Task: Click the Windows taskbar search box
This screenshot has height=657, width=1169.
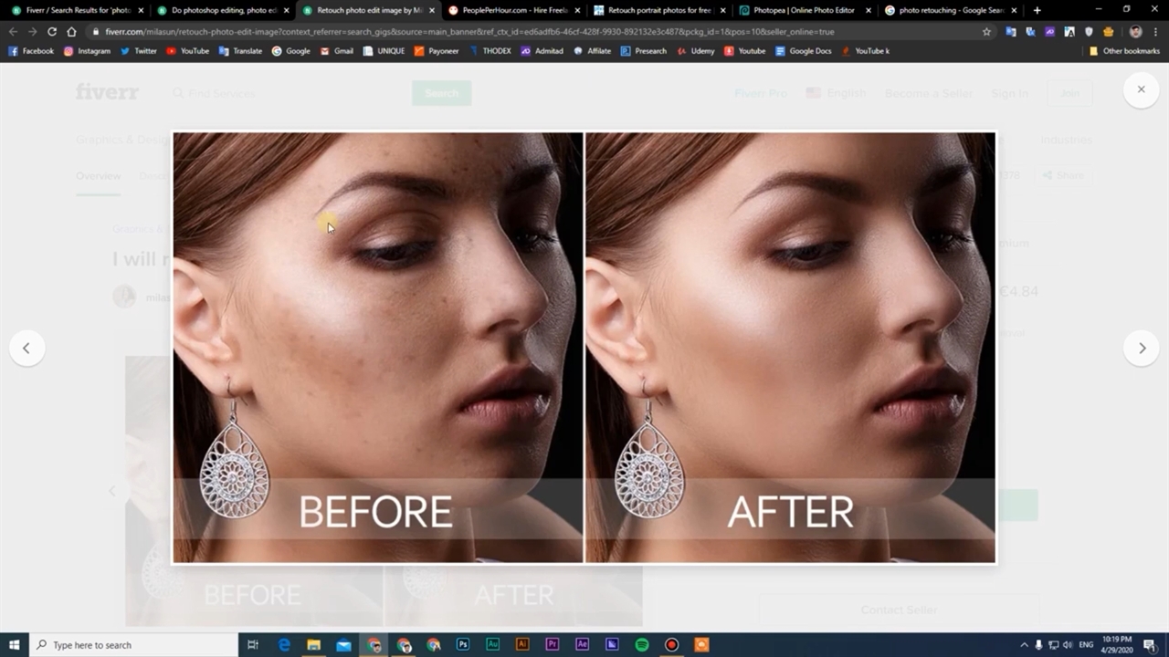Action: [132, 645]
